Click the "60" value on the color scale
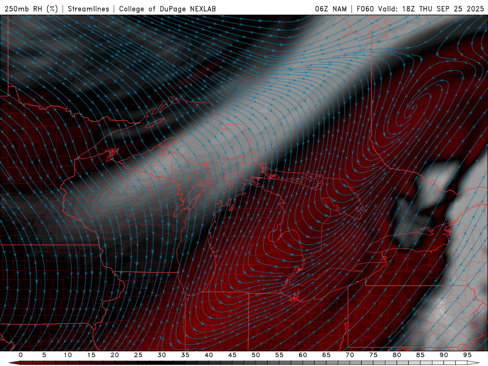The height and width of the screenshot is (366, 488). click(303, 355)
